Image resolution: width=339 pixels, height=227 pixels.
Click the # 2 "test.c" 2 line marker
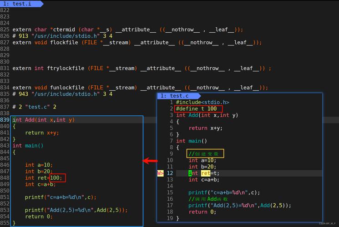point(34,107)
